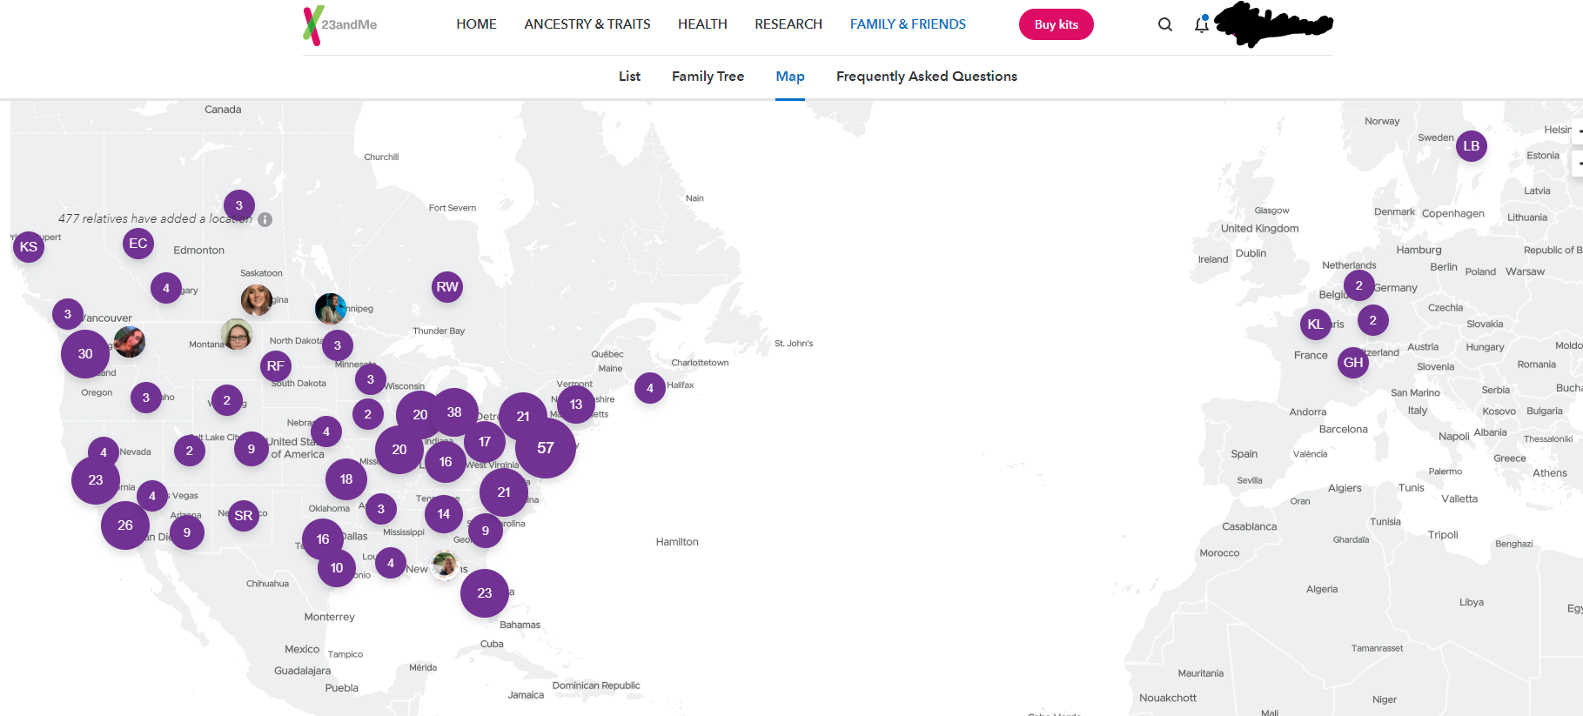Image resolution: width=1583 pixels, height=716 pixels.
Task: Expand the 30 relatives cluster near Vancouver
Action: 85,354
